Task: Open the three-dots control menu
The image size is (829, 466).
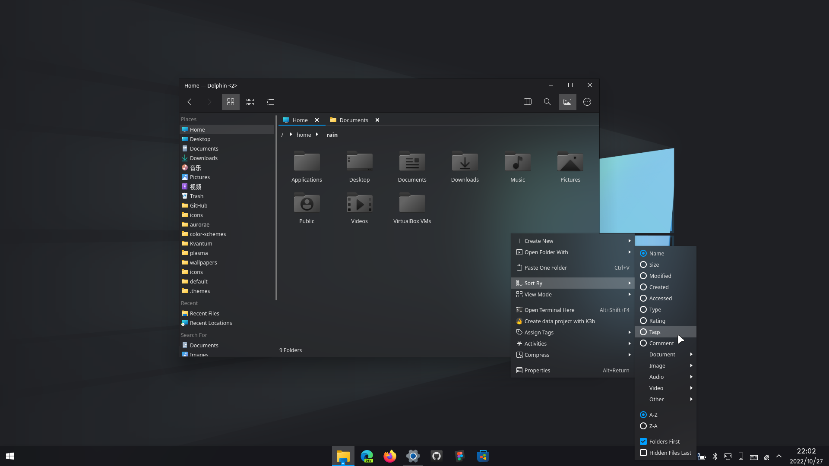Action: (587, 102)
